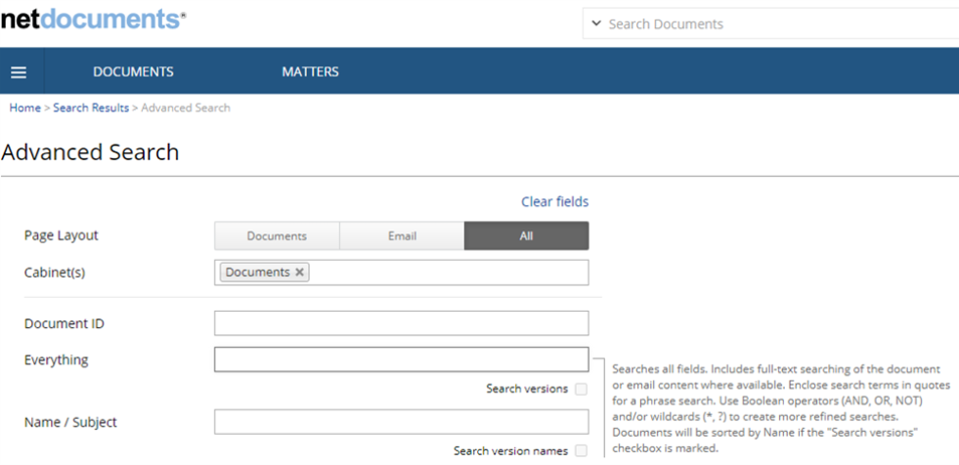Image resolution: width=959 pixels, height=465 pixels.
Task: Open the MATTERS menu
Action: click(310, 72)
